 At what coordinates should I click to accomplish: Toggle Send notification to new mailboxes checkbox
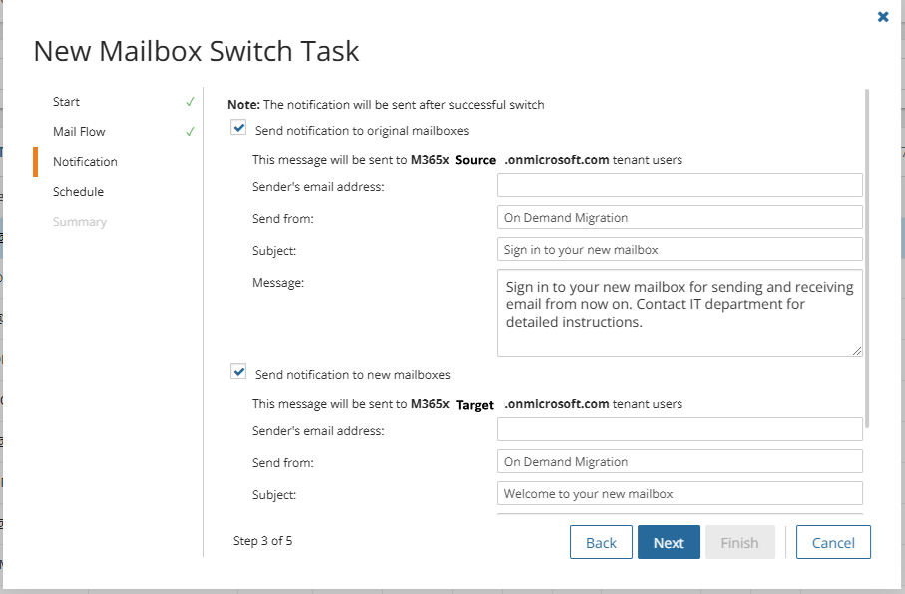tap(238, 371)
